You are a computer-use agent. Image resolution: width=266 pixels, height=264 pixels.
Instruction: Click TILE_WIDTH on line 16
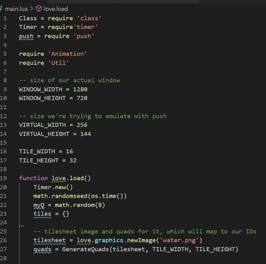click(x=37, y=151)
